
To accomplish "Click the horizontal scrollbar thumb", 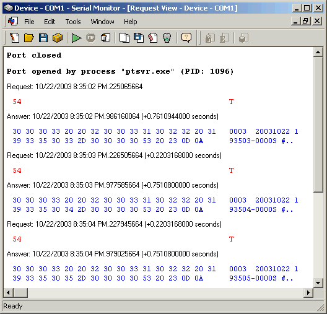I will tap(20, 293).
